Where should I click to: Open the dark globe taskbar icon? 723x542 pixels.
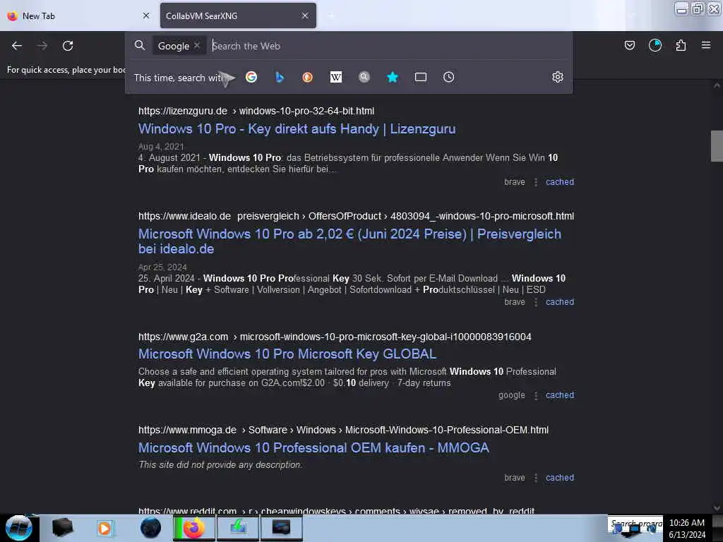(150, 528)
